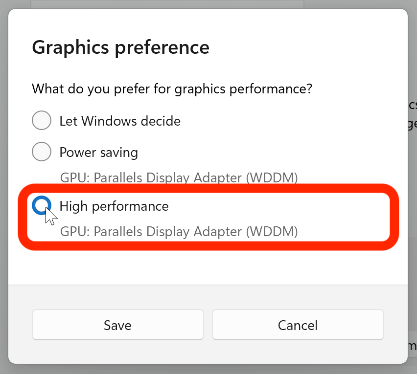
Task: Select the High performance radio button
Action: click(x=42, y=206)
